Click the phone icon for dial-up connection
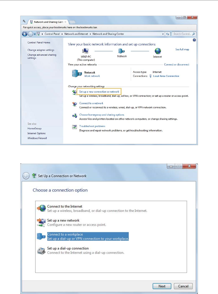 click(41, 250)
